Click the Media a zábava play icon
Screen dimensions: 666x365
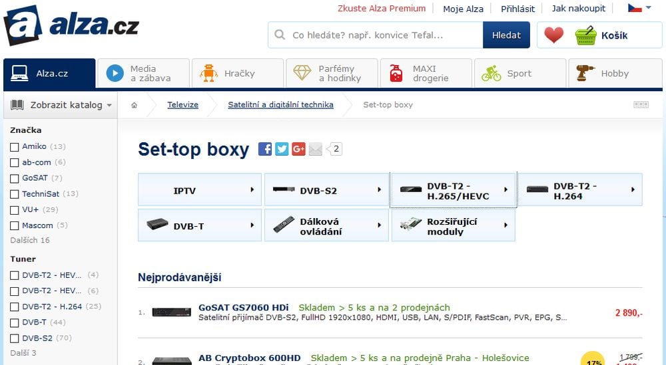115,73
